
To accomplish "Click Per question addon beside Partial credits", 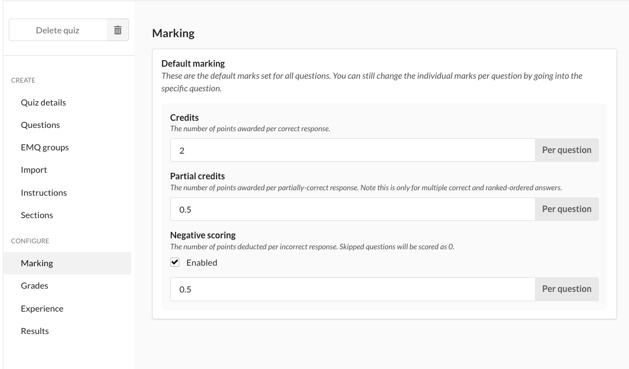I will click(567, 209).
